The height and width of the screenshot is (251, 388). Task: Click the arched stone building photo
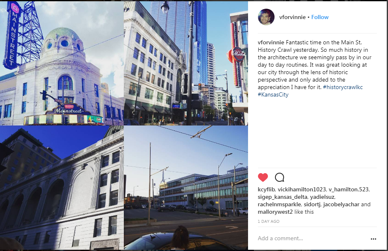(62, 188)
